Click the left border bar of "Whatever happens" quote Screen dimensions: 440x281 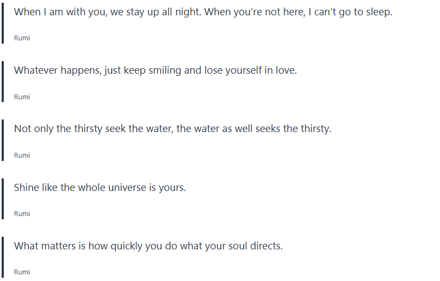[3, 82]
